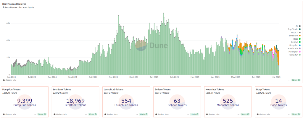Screen dimensions: 303x118
Task: Open ellipsis menu on Boop Tokens card
Action: pyautogui.click(x=289, y=114)
